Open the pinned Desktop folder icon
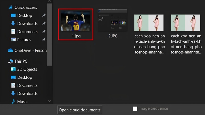Screen dimensions: 205x115 pyautogui.click(x=13, y=16)
